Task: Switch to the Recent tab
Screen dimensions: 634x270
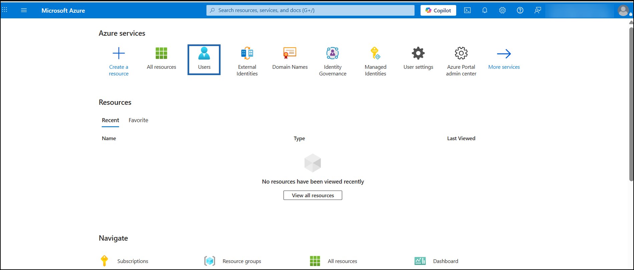Action: (x=110, y=120)
